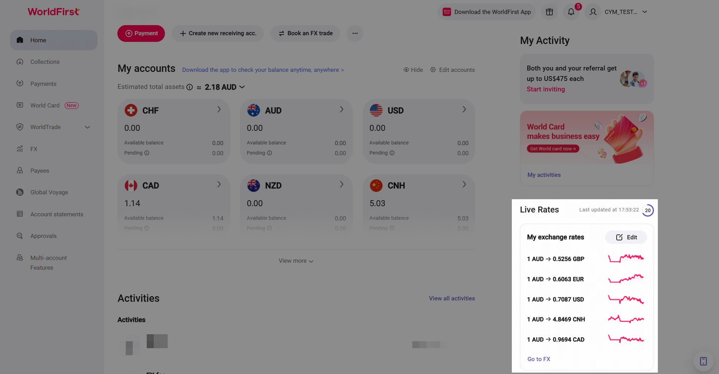The height and width of the screenshot is (374, 719).
Task: Hide account balances with the eye icon
Action: pos(413,70)
